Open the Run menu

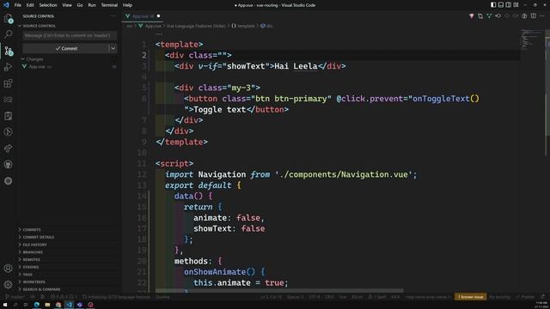point(92,5)
